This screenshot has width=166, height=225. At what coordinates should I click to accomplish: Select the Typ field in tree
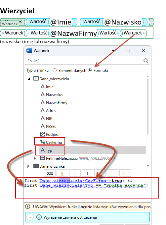49,150
